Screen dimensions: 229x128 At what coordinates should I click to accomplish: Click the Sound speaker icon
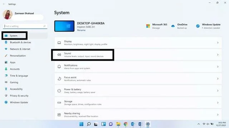(x=59, y=55)
